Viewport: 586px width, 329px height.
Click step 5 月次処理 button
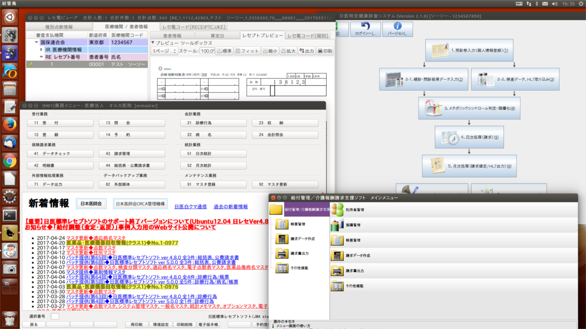point(469,166)
